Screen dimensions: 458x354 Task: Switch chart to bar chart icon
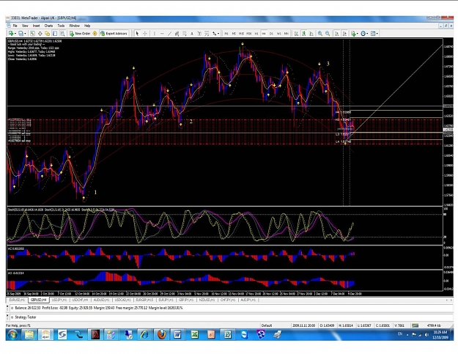pos(296,34)
